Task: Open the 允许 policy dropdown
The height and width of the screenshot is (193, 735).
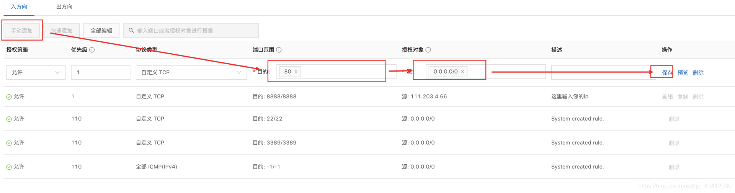Action: [36, 72]
